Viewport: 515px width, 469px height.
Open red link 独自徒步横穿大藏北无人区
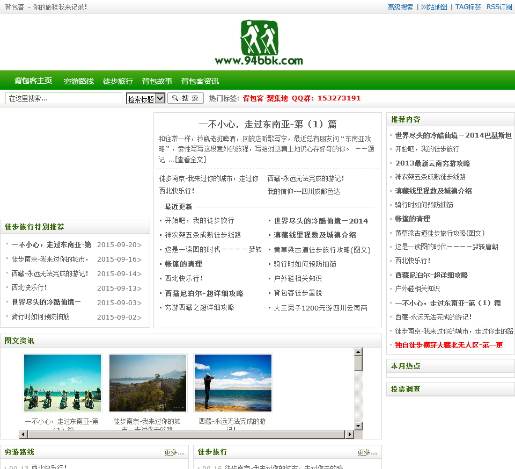449,345
